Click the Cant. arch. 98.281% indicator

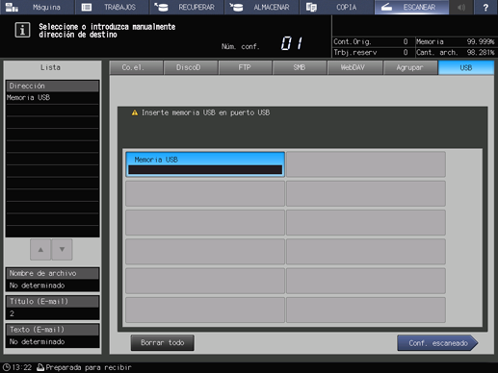[x=456, y=52]
